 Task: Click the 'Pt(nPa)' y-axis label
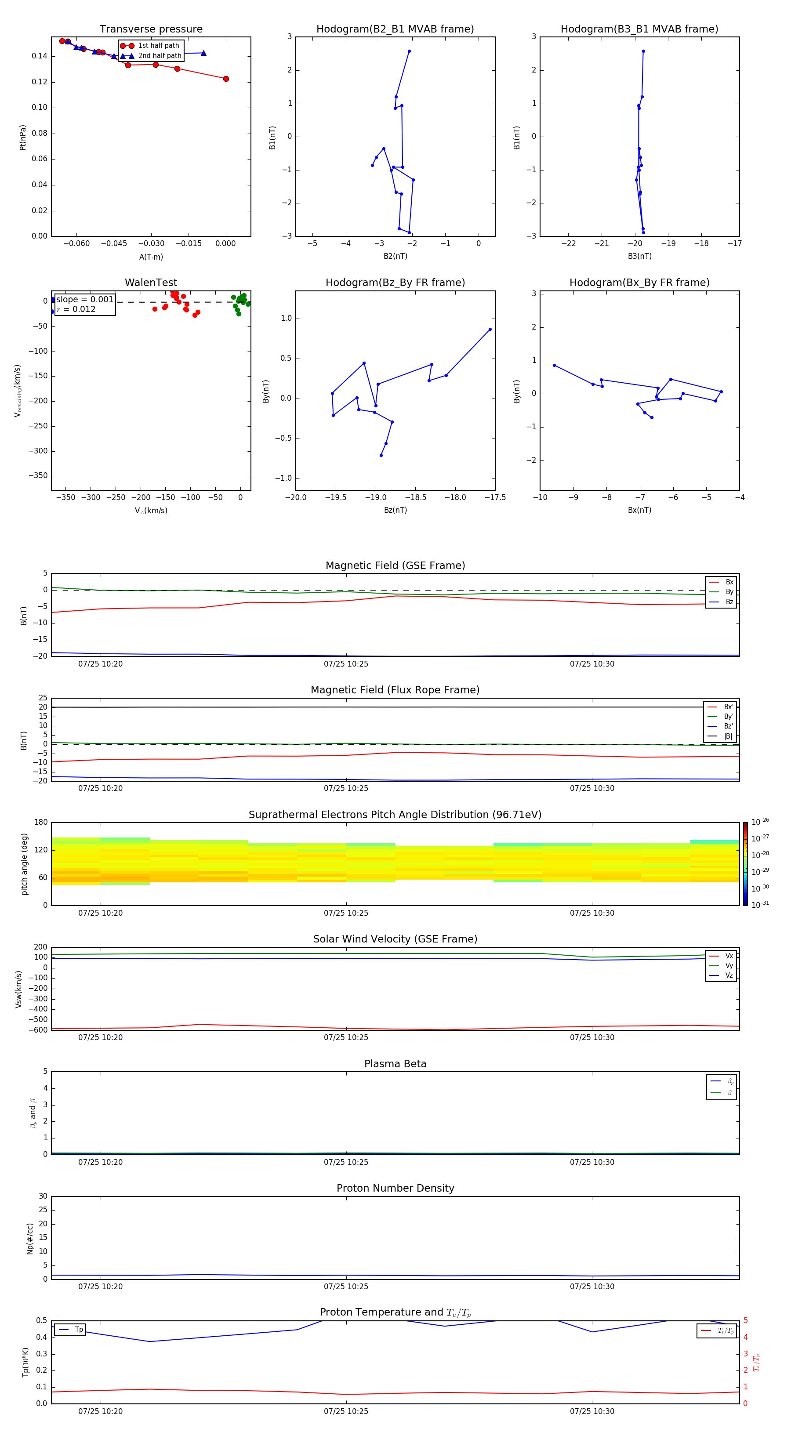point(23,137)
